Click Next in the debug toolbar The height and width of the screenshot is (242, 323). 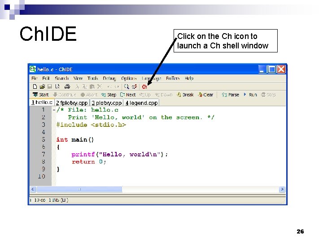(x=128, y=95)
